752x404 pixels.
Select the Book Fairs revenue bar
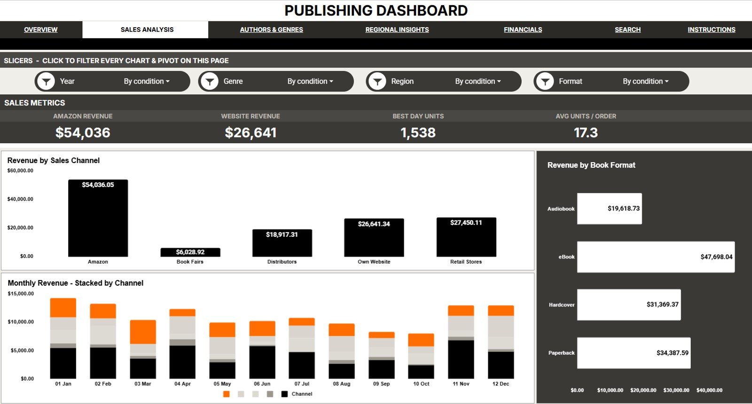tap(190, 252)
